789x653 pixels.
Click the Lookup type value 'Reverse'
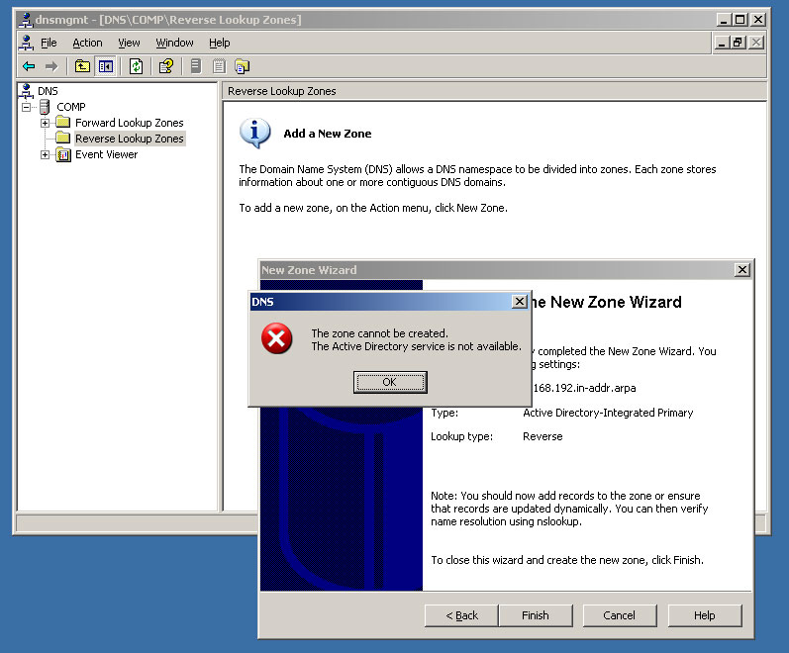[542, 436]
